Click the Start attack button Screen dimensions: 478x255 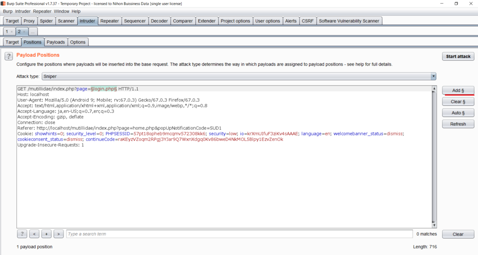point(458,56)
